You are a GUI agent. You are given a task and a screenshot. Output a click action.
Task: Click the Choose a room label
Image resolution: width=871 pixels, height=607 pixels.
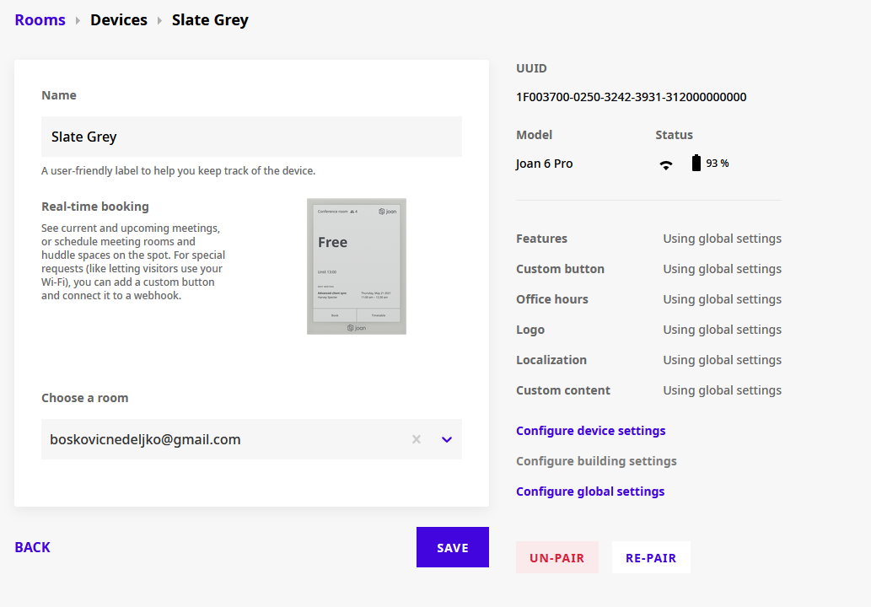tap(84, 398)
